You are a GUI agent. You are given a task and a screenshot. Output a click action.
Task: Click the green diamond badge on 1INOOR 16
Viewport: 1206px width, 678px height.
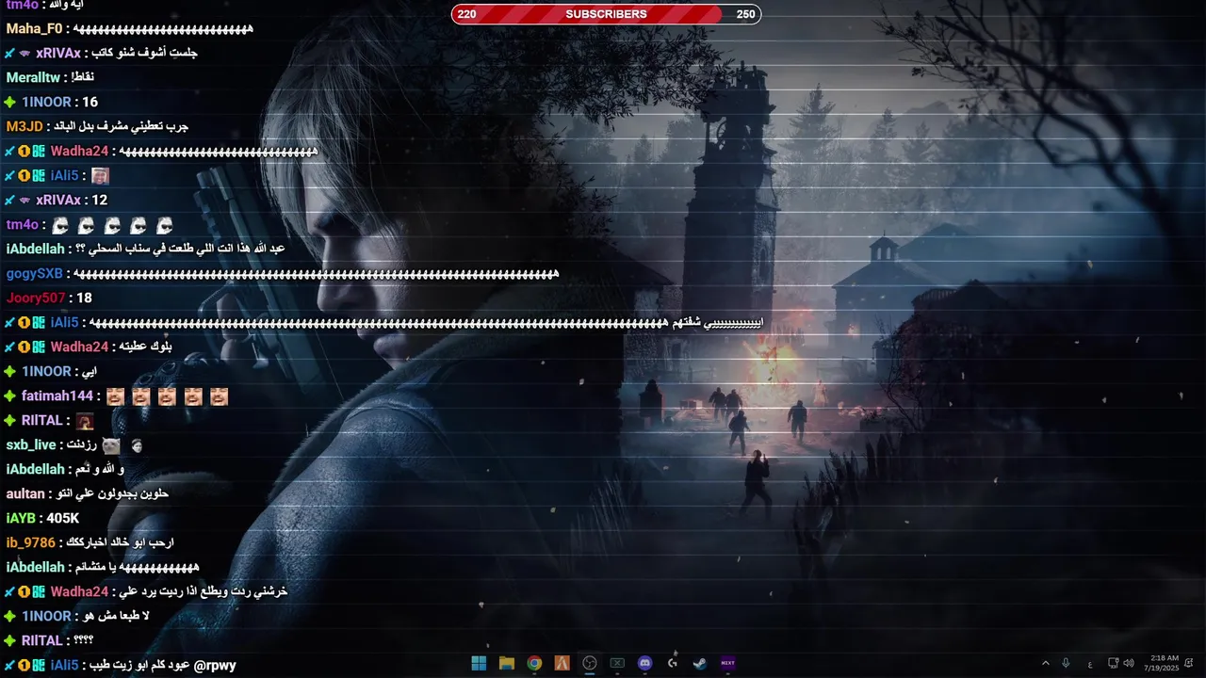point(10,103)
